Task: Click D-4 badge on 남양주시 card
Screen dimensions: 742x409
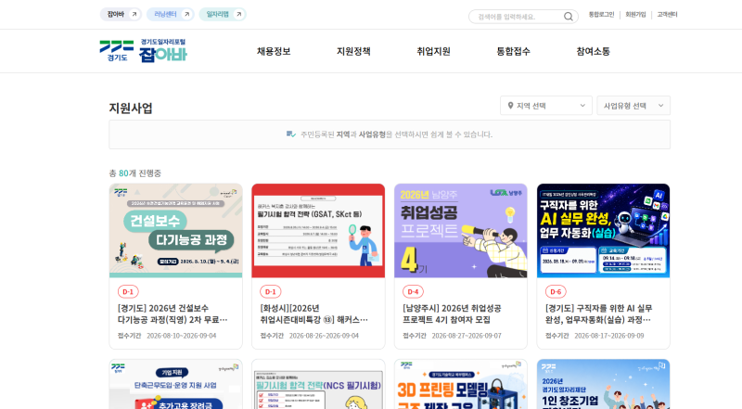Action: click(413, 291)
